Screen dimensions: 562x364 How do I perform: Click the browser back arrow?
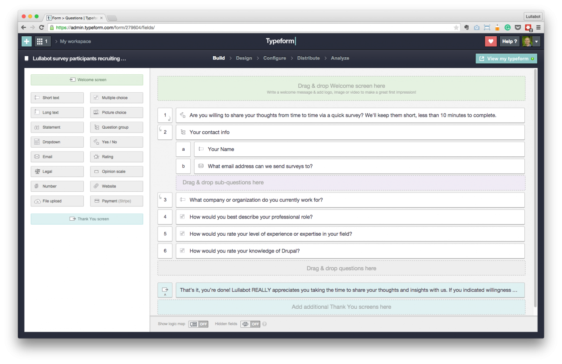pyautogui.click(x=23, y=27)
